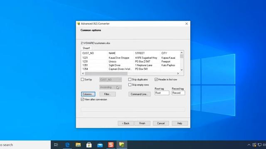Click the preview scroll down arrow
The image size is (266, 149).
pyautogui.click(x=182, y=70)
